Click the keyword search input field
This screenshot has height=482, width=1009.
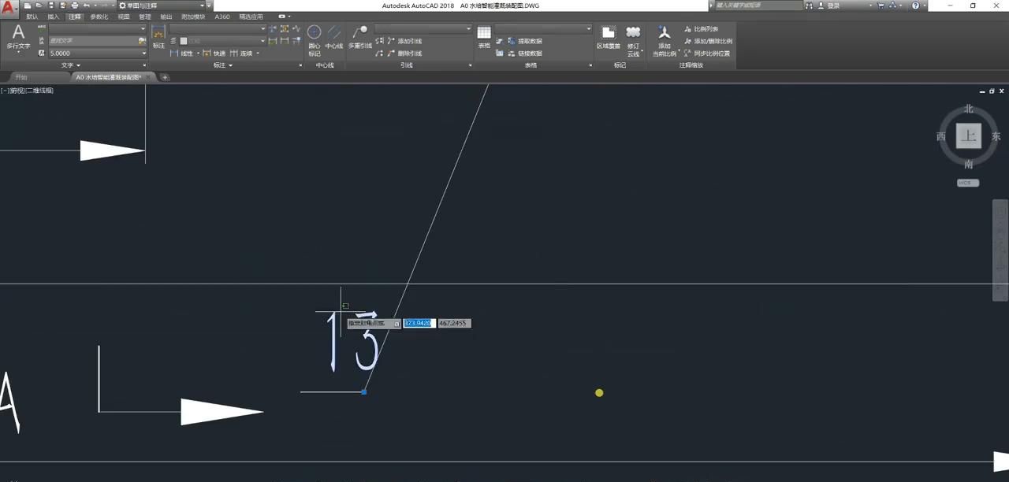(757, 6)
